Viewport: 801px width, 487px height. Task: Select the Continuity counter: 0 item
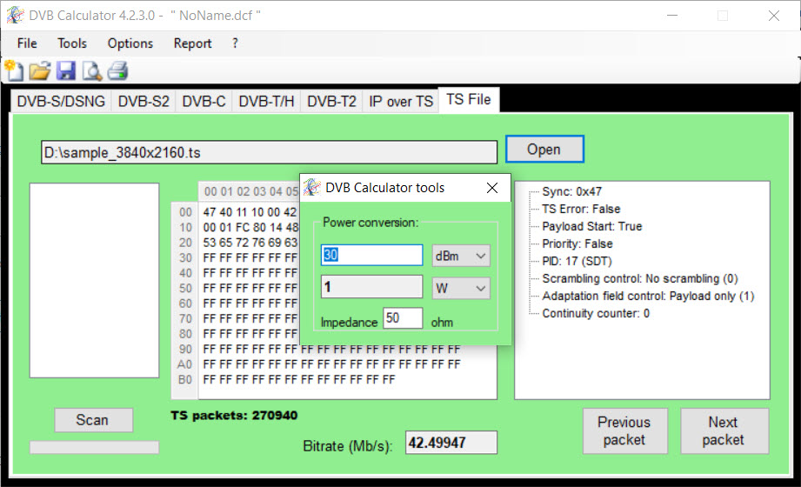click(x=596, y=313)
